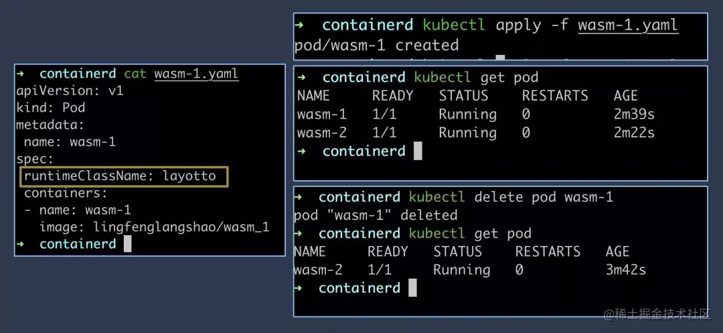
Task: Select "image: lingfenglangshao/wasm_1" line
Action: tap(155, 227)
